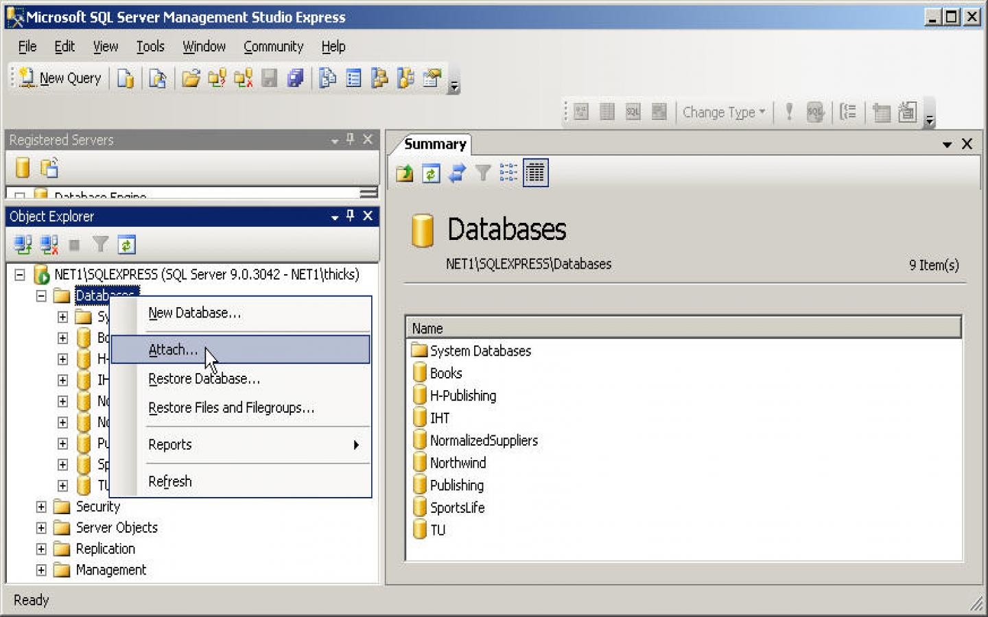Open the Help menu
Image resolution: width=988 pixels, height=617 pixels.
click(333, 47)
